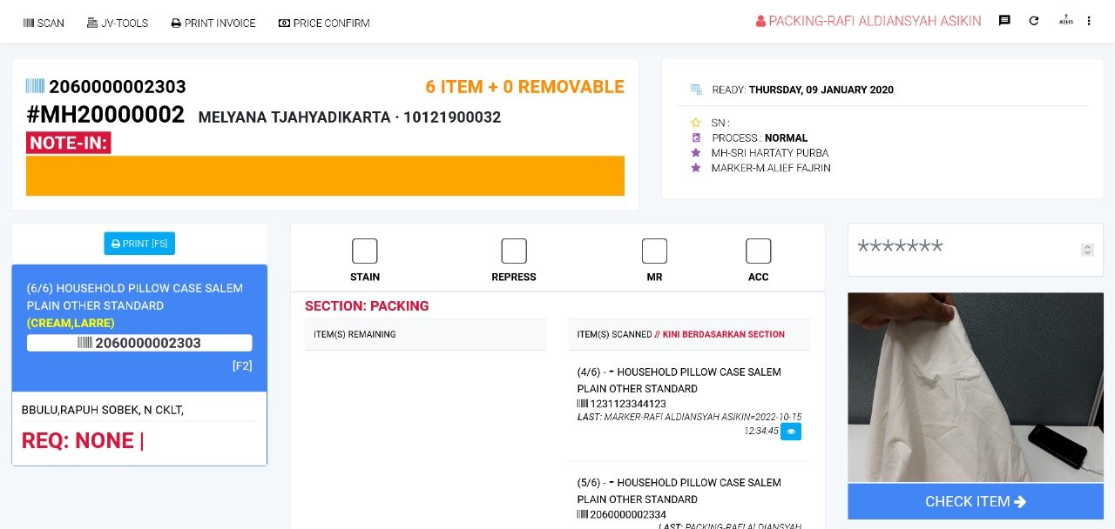Open the chat messages icon

[x=1004, y=21]
